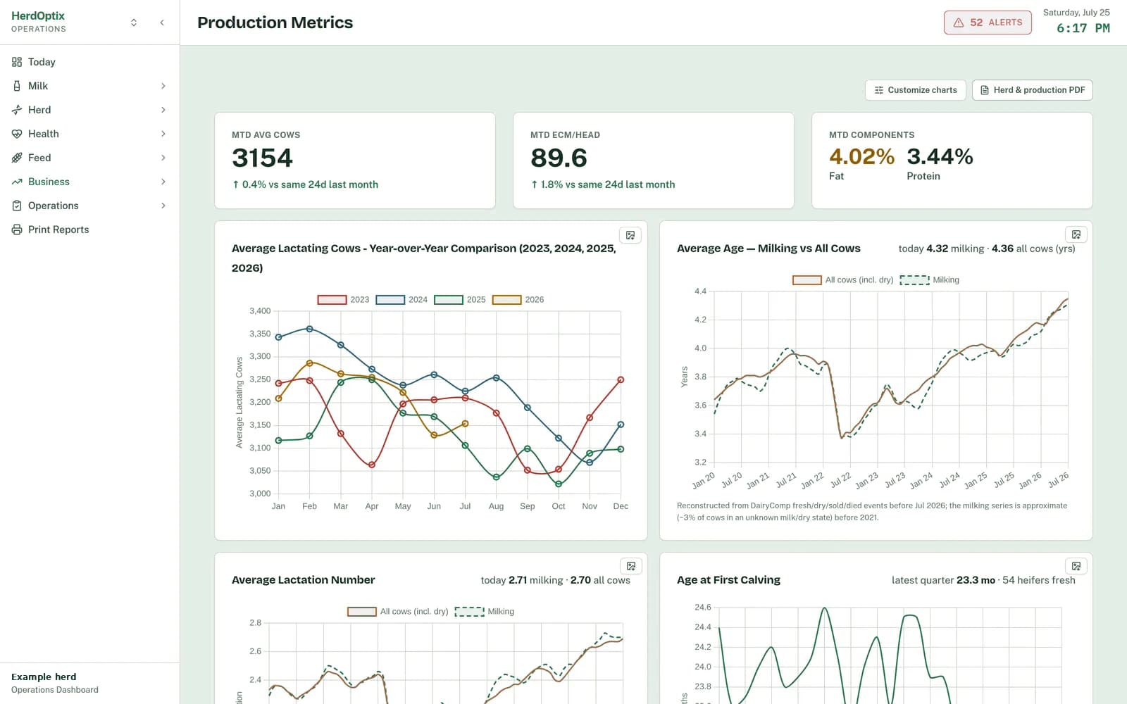Toggle Milking series in Average Age legend
This screenshot has width=1127, height=704.
pyautogui.click(x=929, y=280)
